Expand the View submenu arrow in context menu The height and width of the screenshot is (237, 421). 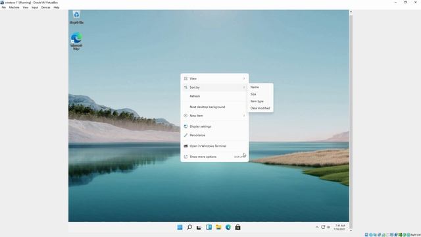click(x=244, y=78)
